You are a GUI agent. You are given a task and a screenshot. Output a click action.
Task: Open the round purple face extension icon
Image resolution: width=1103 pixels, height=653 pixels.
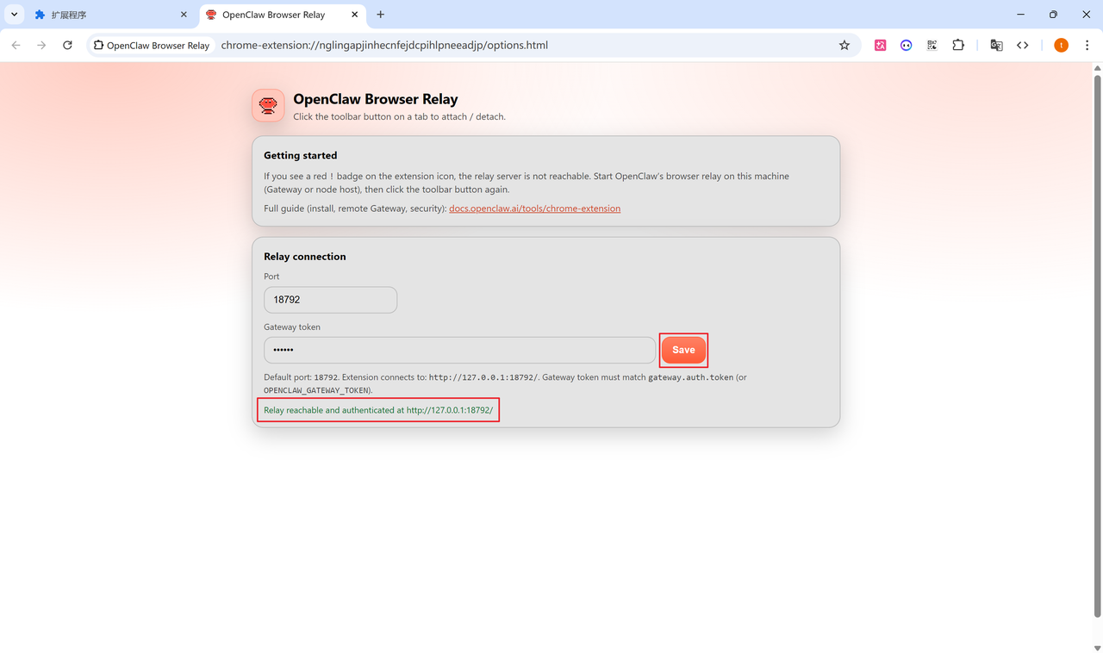pos(906,46)
